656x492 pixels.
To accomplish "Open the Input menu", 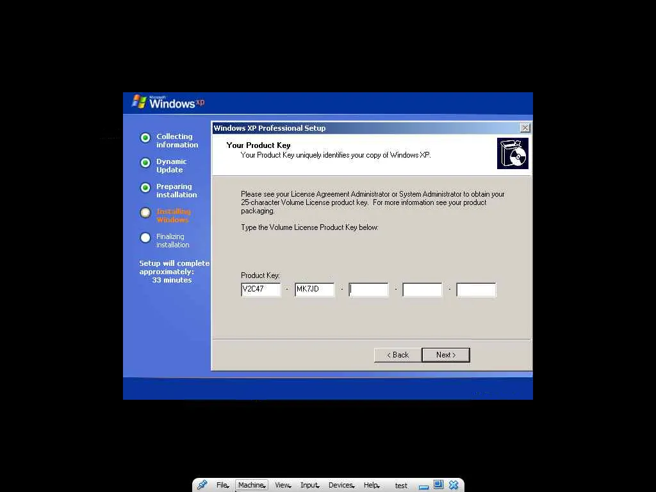I will pos(309,485).
